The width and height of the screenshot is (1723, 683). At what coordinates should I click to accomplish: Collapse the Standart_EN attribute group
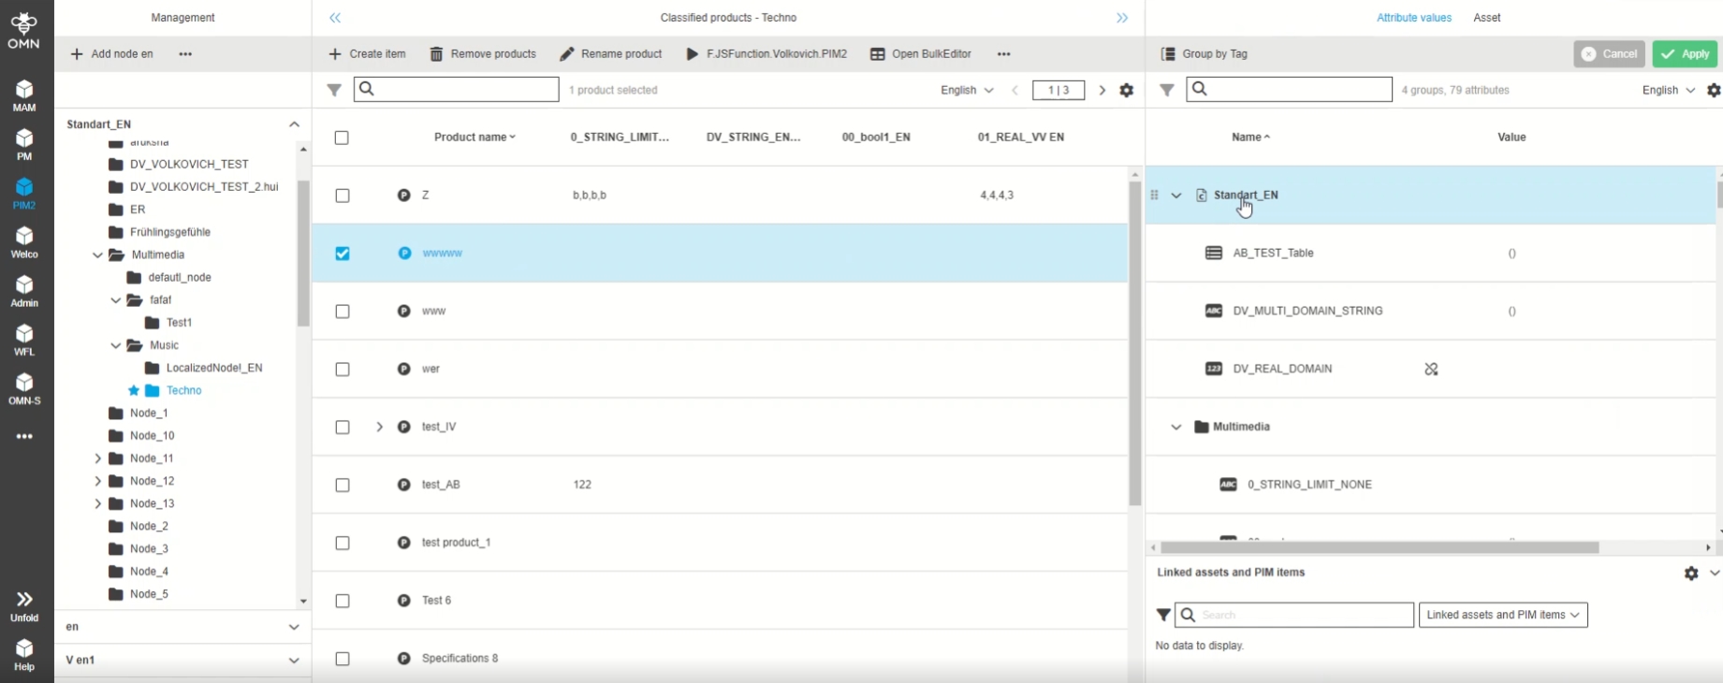click(1176, 196)
